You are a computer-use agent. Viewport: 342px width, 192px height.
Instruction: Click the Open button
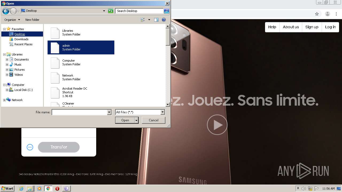[x=125, y=120]
